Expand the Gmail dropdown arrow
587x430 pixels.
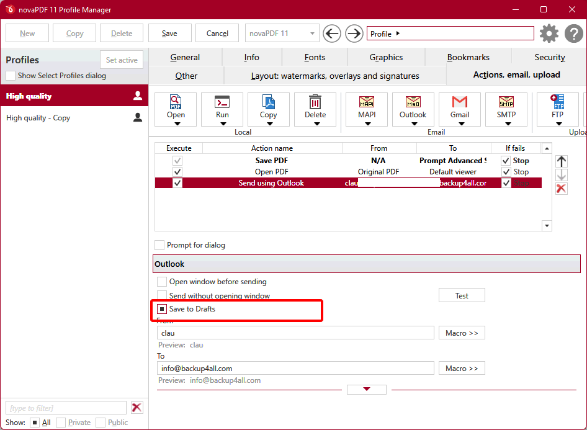point(461,123)
